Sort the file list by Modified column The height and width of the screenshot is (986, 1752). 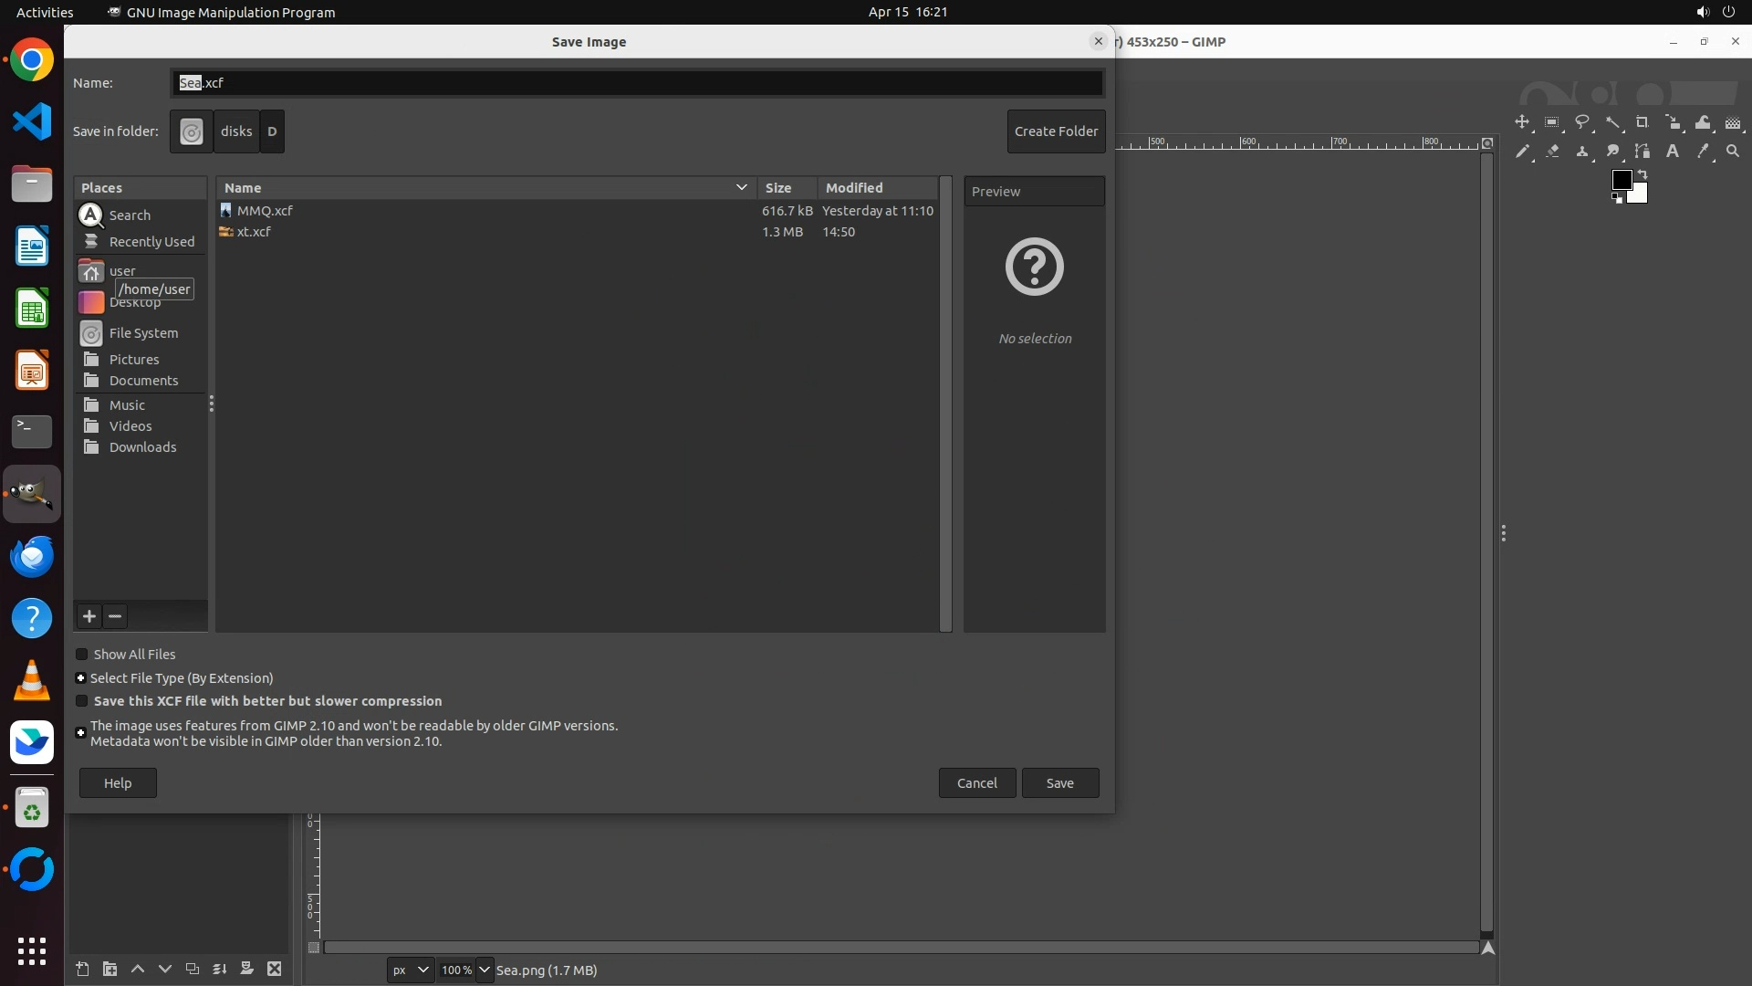[854, 188]
